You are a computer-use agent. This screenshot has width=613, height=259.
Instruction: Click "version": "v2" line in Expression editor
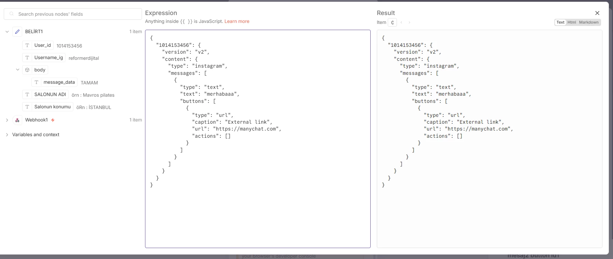tap(186, 52)
